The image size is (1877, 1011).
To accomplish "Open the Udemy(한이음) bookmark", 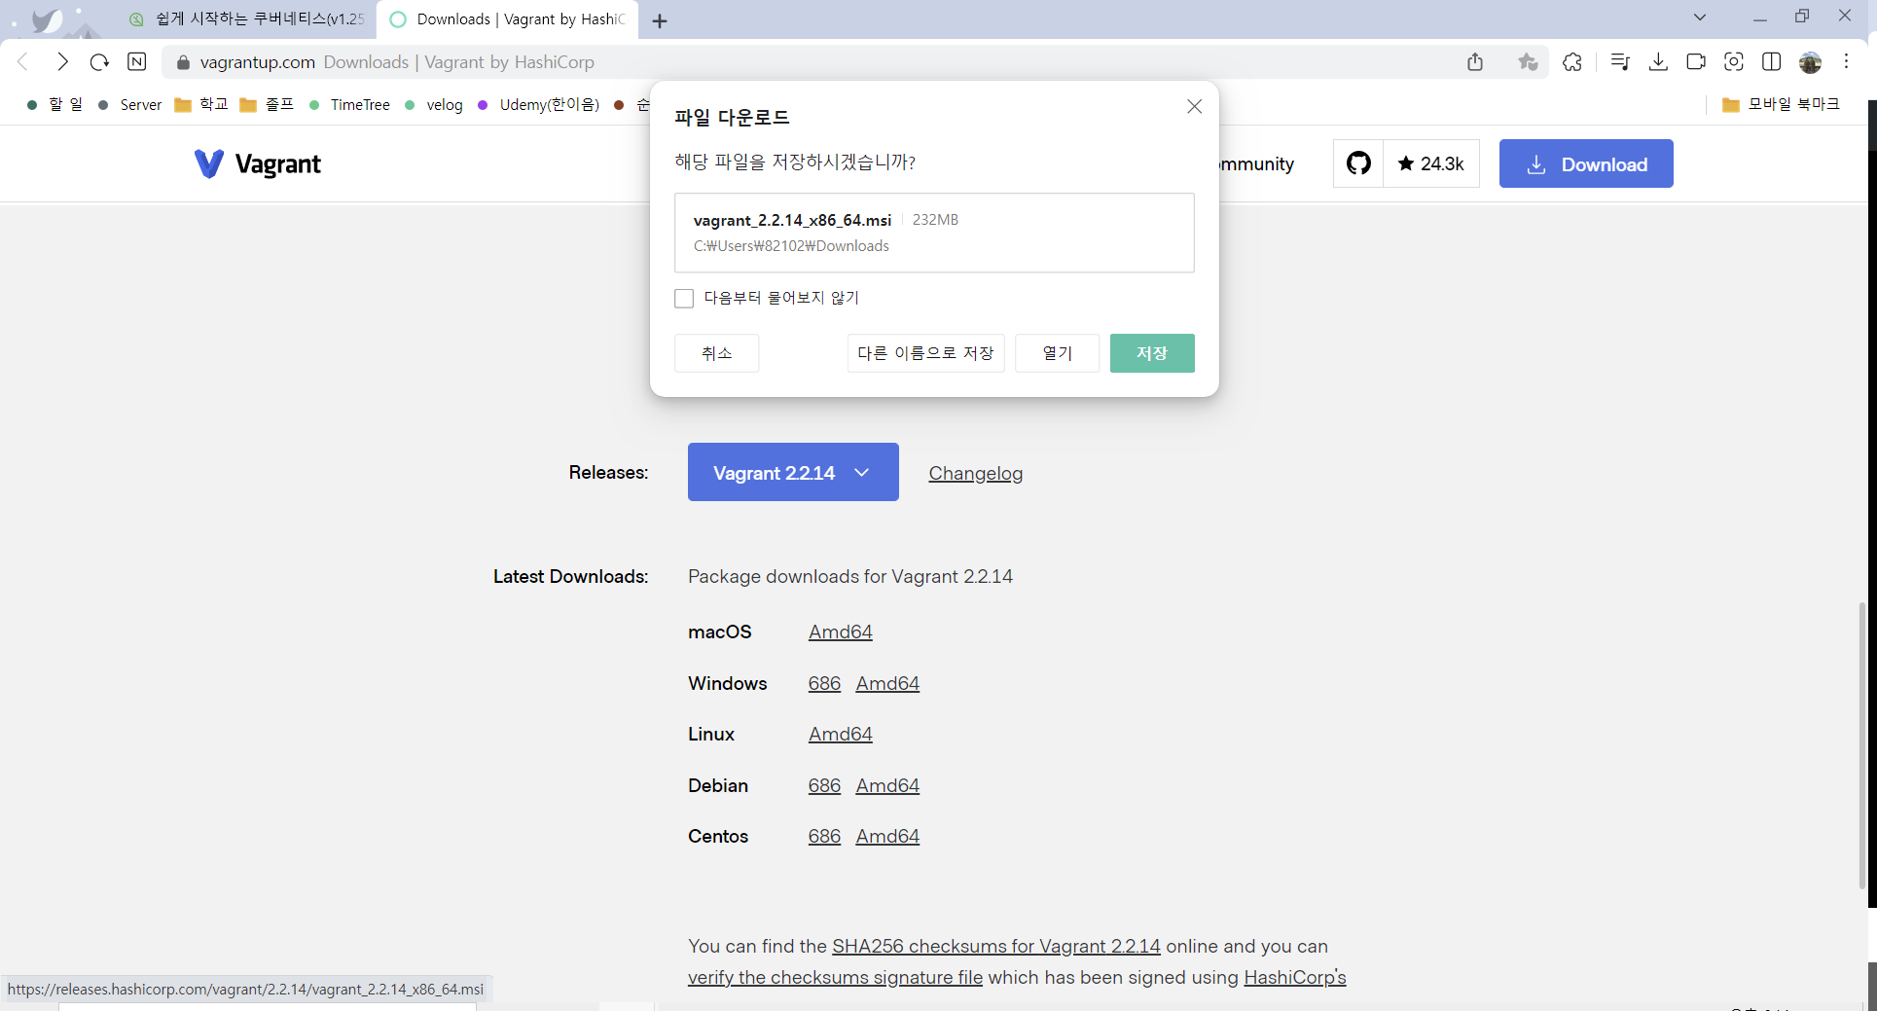I will pyautogui.click(x=538, y=104).
